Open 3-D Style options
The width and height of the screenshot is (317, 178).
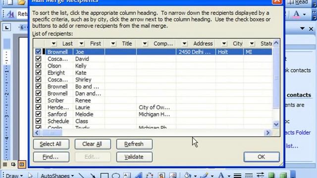(283, 175)
